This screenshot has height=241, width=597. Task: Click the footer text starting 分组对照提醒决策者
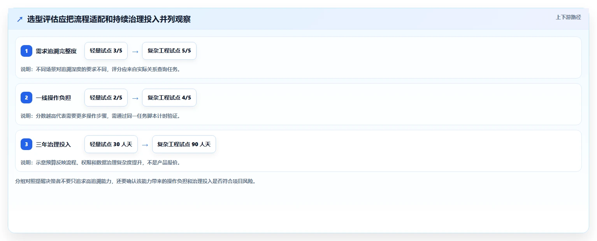click(x=135, y=181)
